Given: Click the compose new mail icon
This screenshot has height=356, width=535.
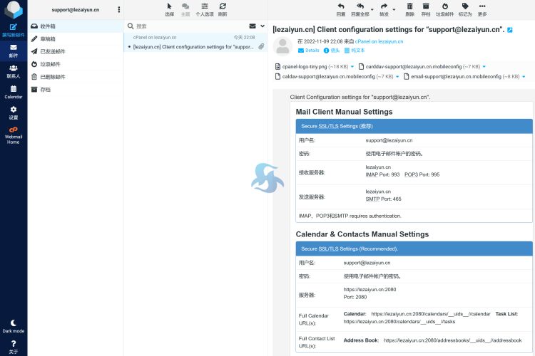Looking at the screenshot, I should point(14,29).
